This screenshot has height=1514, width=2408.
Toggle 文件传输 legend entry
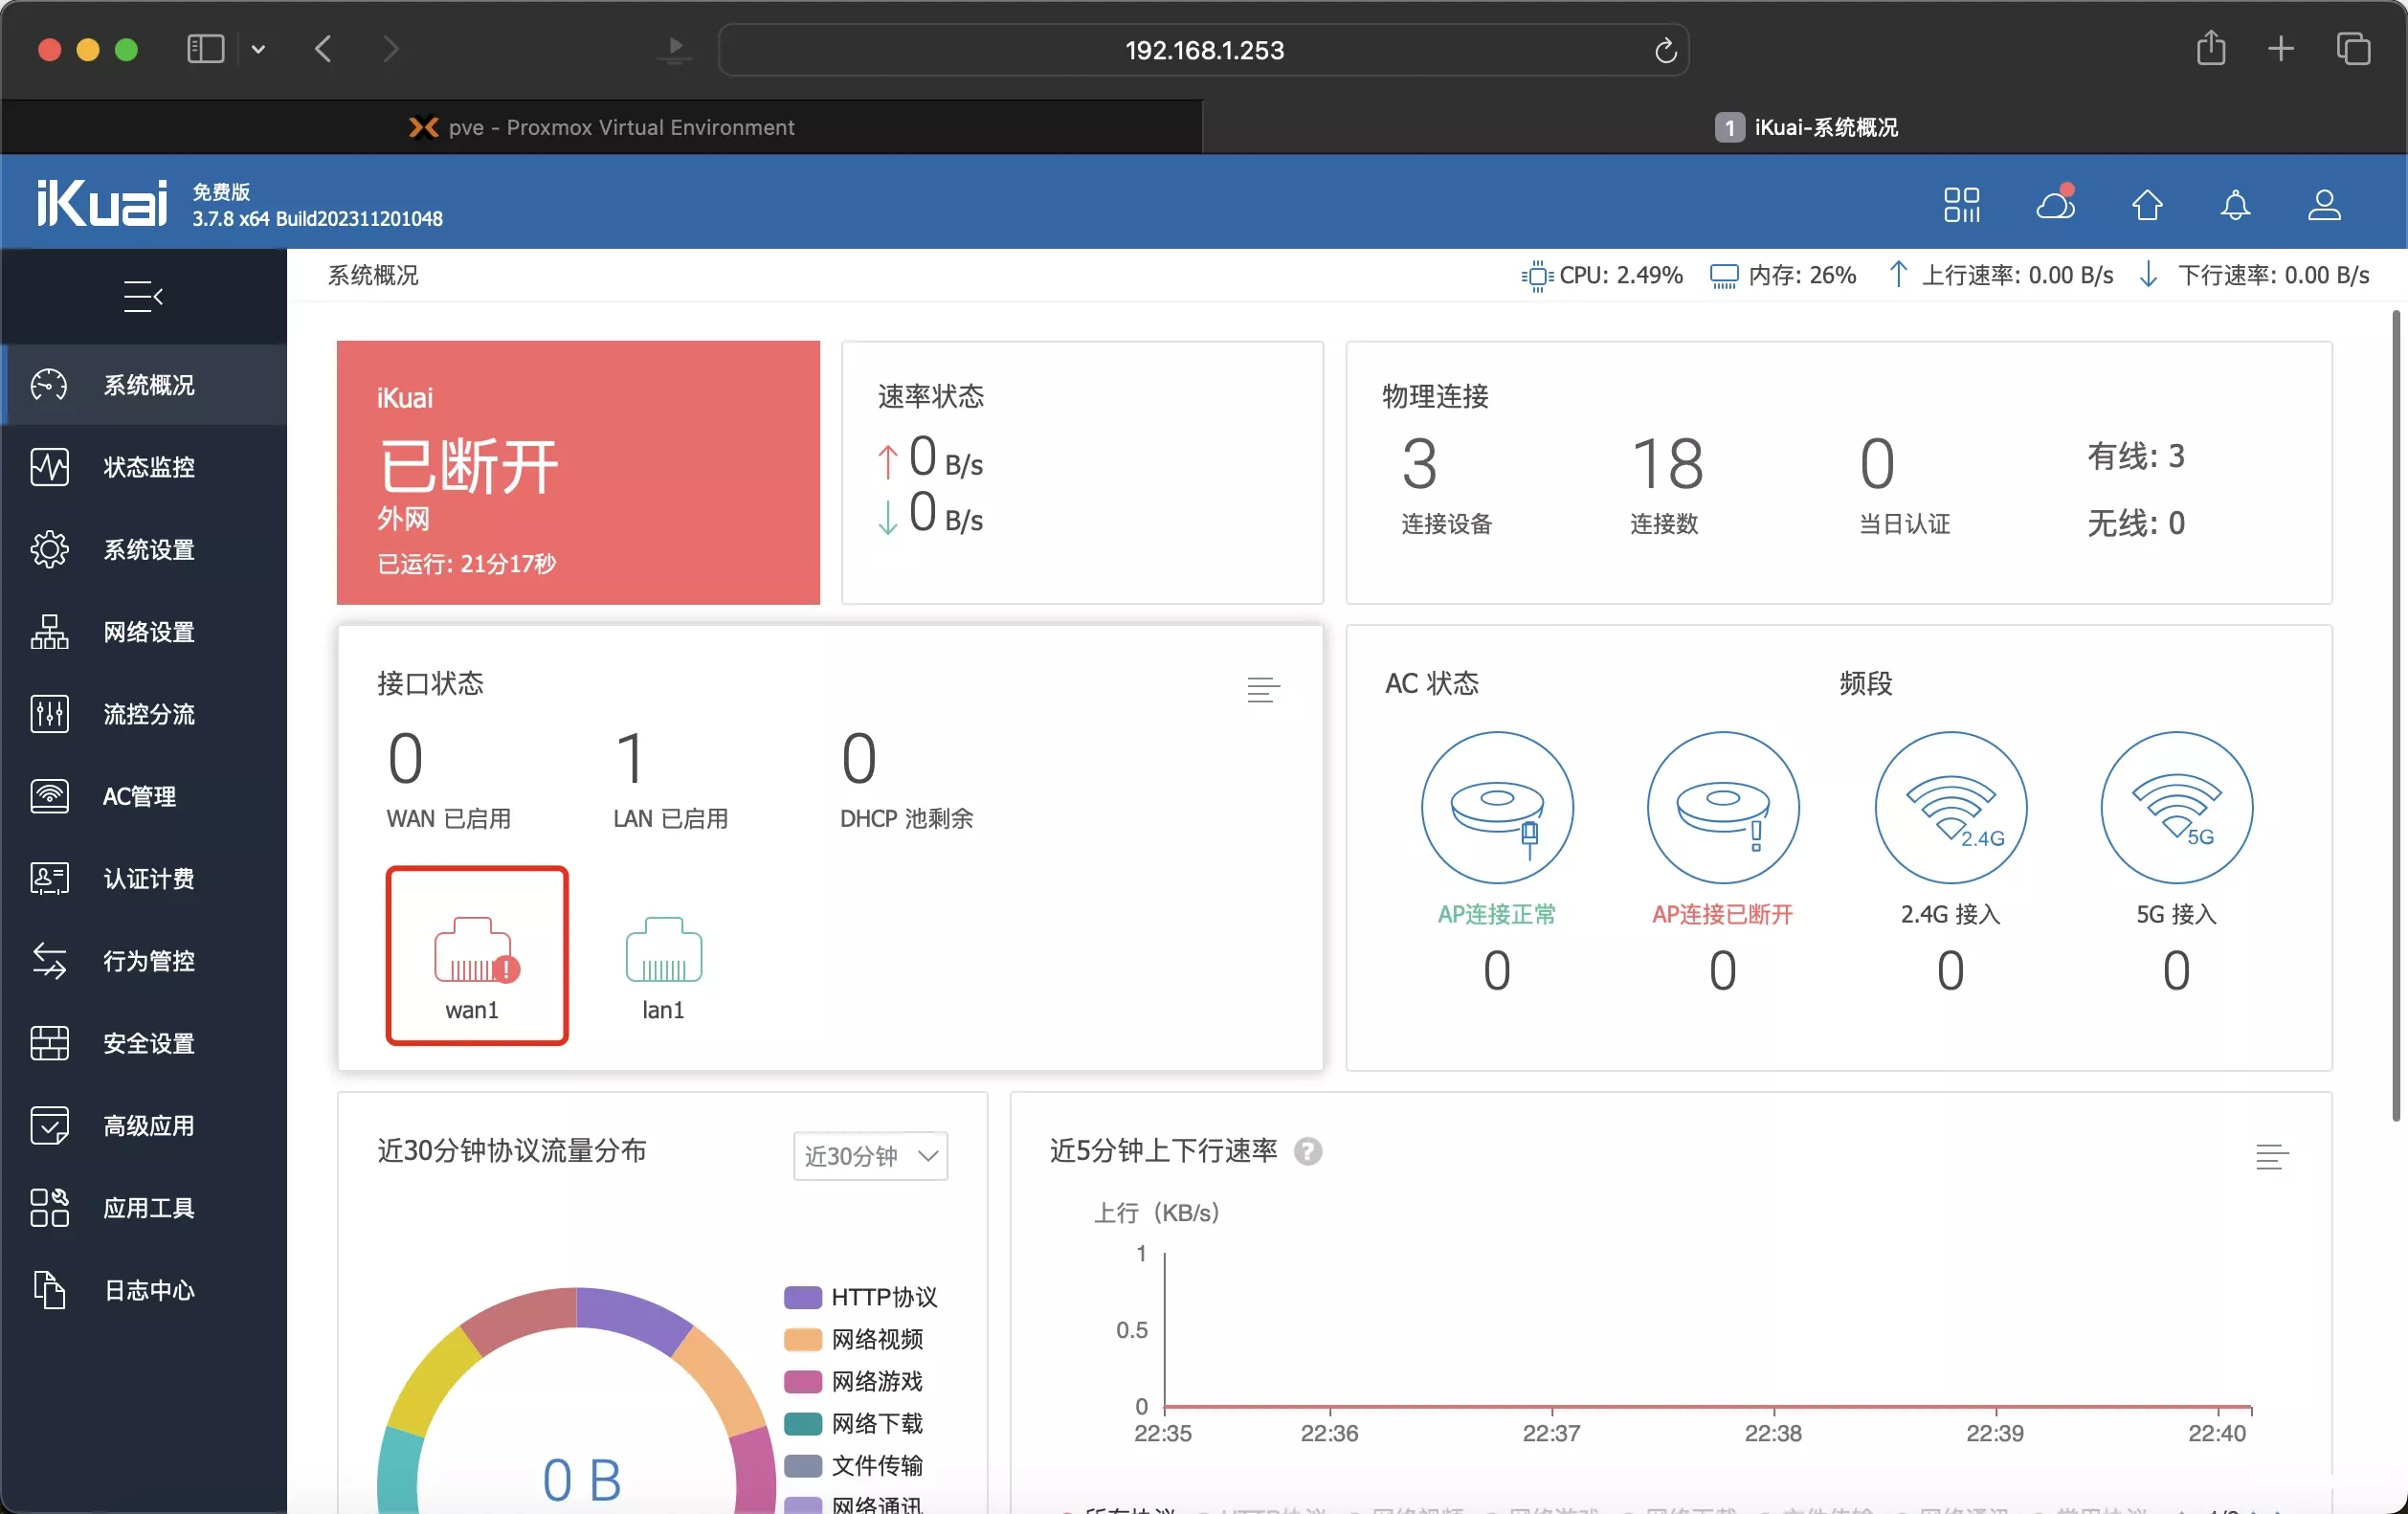[x=854, y=1465]
